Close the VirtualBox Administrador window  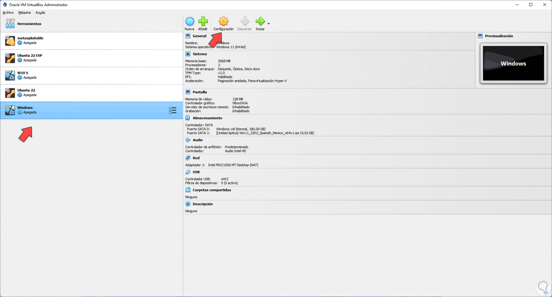coord(545,5)
